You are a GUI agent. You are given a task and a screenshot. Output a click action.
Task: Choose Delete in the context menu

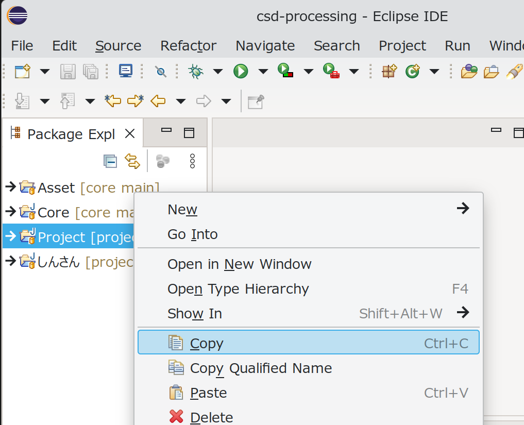[211, 417]
